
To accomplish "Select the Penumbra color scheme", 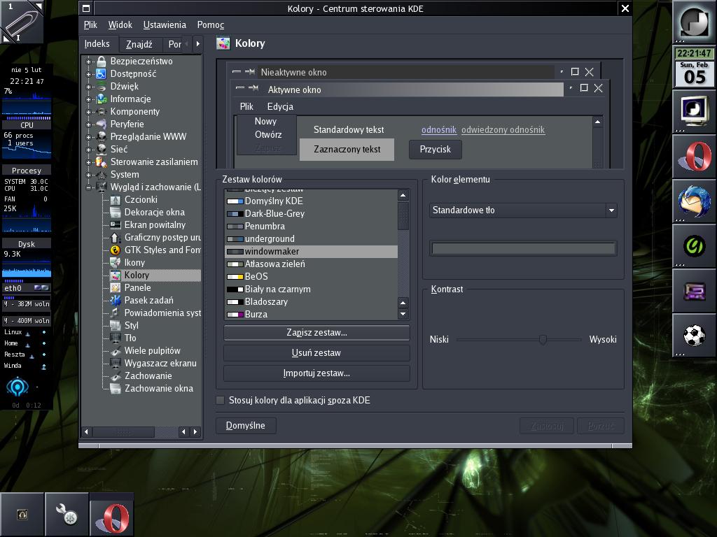I will coord(311,226).
